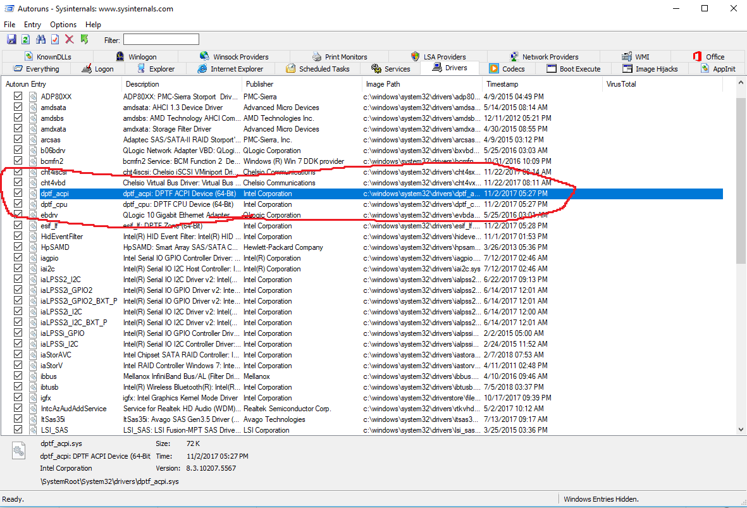Viewport: 747px width, 508px height.
Task: Click the file icon beside dptf_acpi row
Action: [33, 194]
